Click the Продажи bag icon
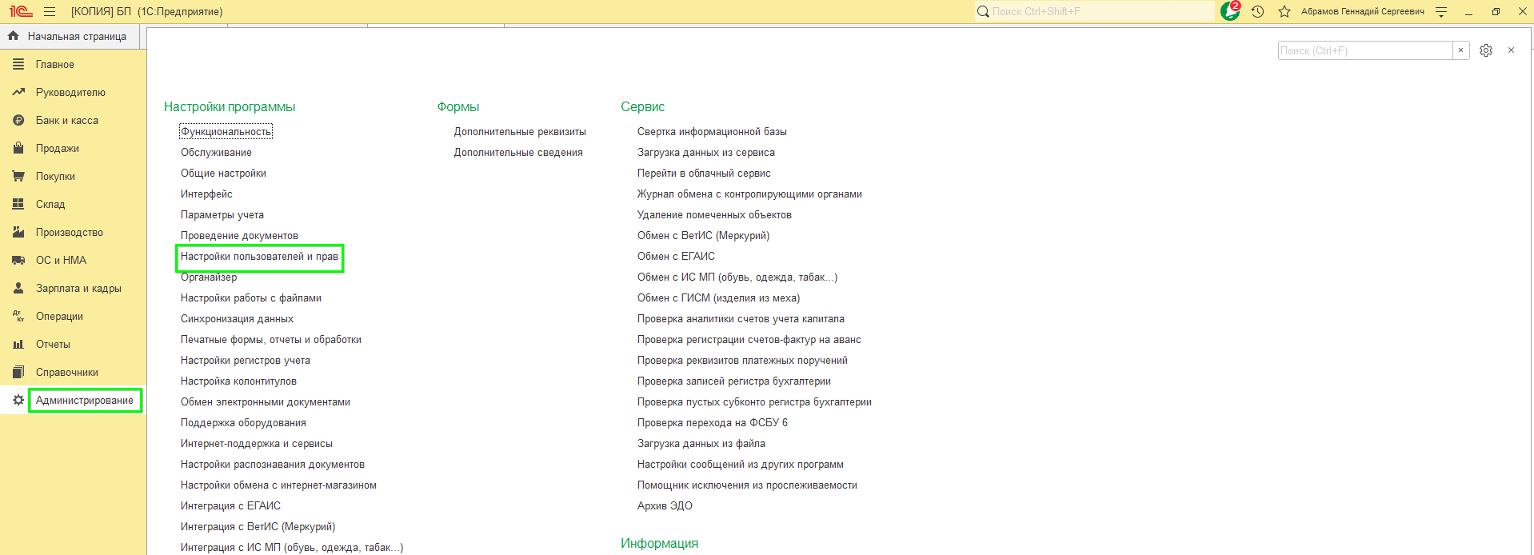This screenshot has width=1534, height=555. tap(18, 148)
